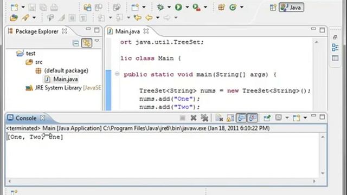Image resolution: width=347 pixels, height=195 pixels.
Task: Click Collapse All in Package Explorer
Action: [76, 43]
